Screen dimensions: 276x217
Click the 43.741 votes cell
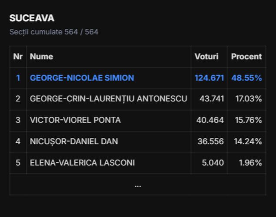click(212, 99)
